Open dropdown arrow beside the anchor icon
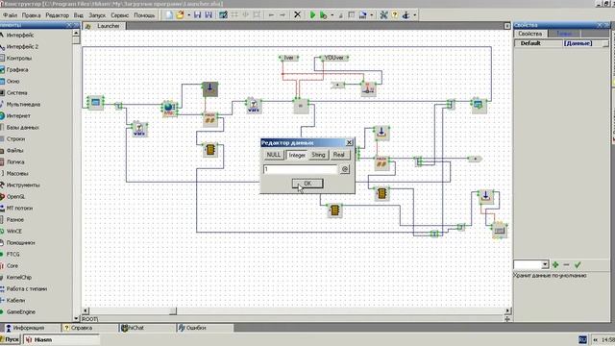 pyautogui.click(x=415, y=15)
